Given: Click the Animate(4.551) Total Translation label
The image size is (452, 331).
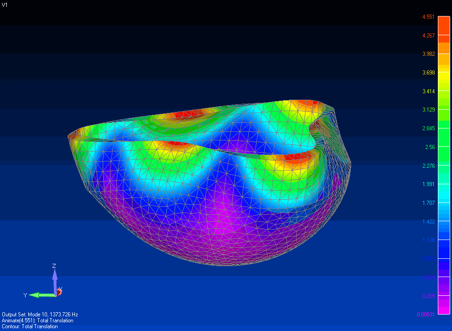Looking at the screenshot, I should click(37, 320).
